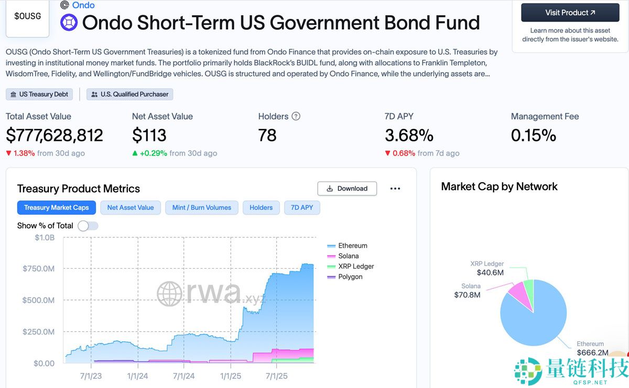Click the Download button
This screenshot has height=388, width=629.
point(347,189)
